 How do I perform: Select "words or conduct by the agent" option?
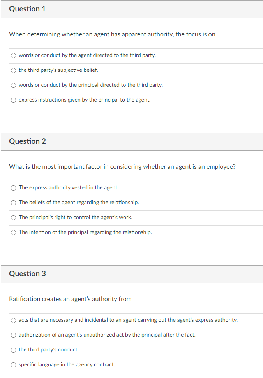click(13, 55)
